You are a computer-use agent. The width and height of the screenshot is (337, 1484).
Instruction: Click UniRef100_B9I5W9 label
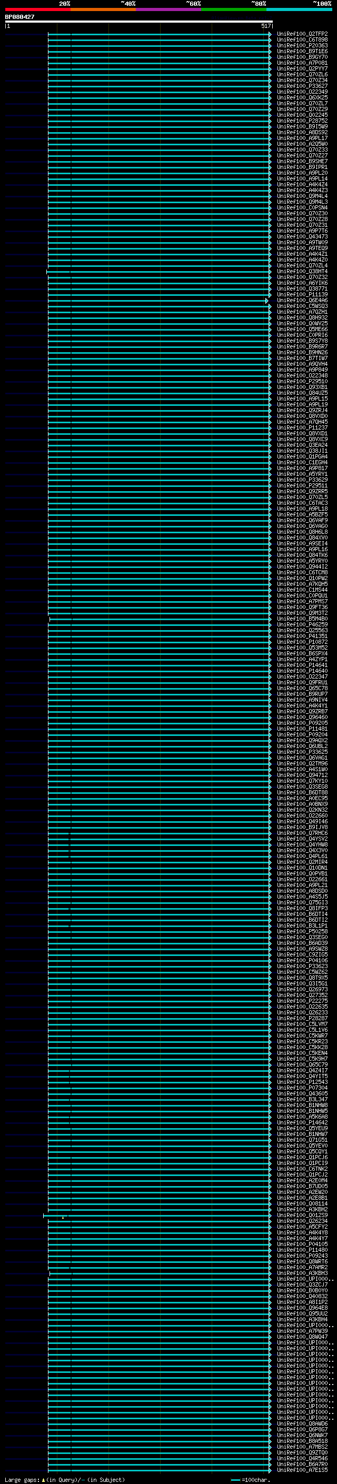(x=302, y=127)
